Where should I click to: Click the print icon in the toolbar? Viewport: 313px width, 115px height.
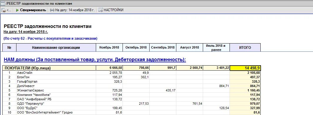(x=4, y=10)
